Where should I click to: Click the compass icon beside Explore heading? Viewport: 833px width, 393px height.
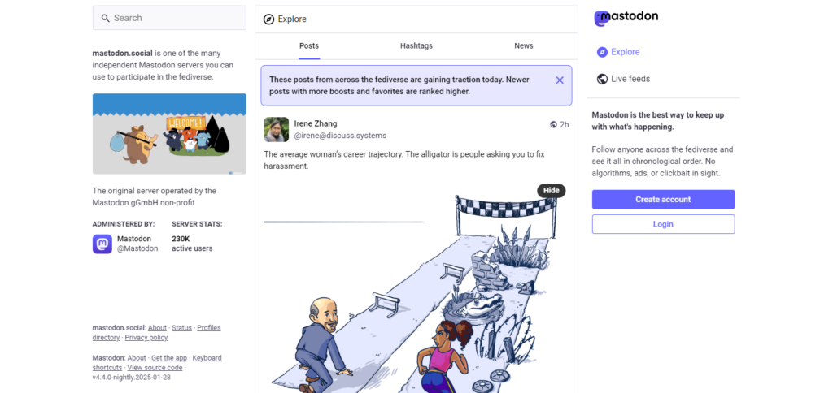(x=268, y=19)
